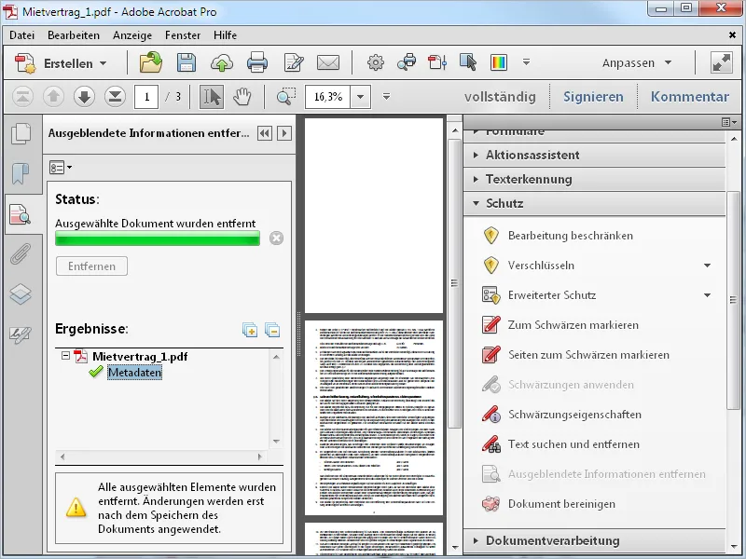
Task: Click the document view vertical scrollbar
Action: [455, 283]
